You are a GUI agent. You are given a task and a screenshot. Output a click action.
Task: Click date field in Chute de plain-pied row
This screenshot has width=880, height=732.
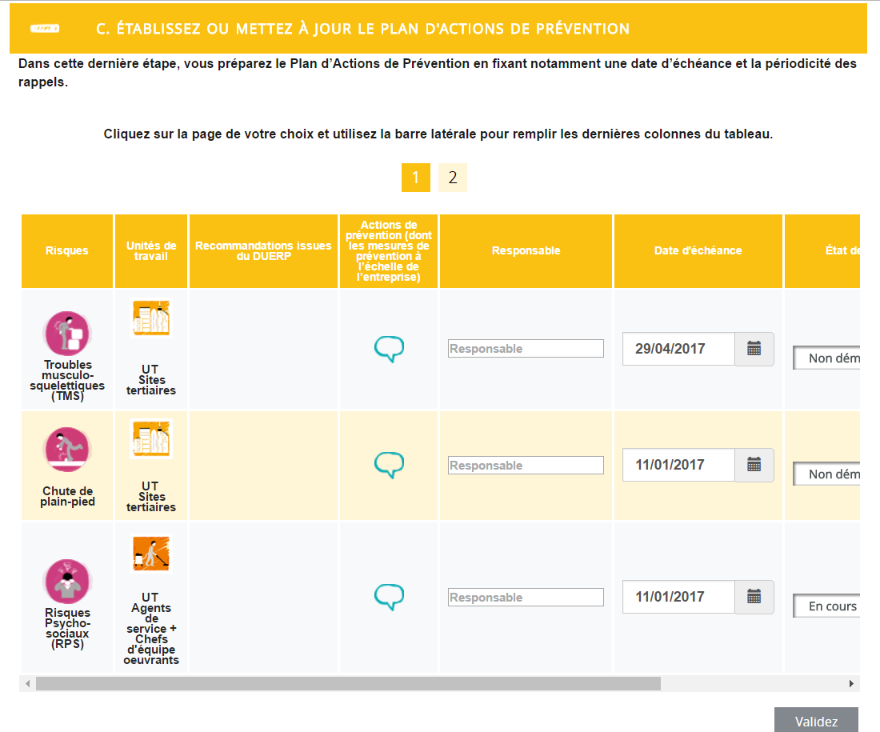click(x=678, y=465)
